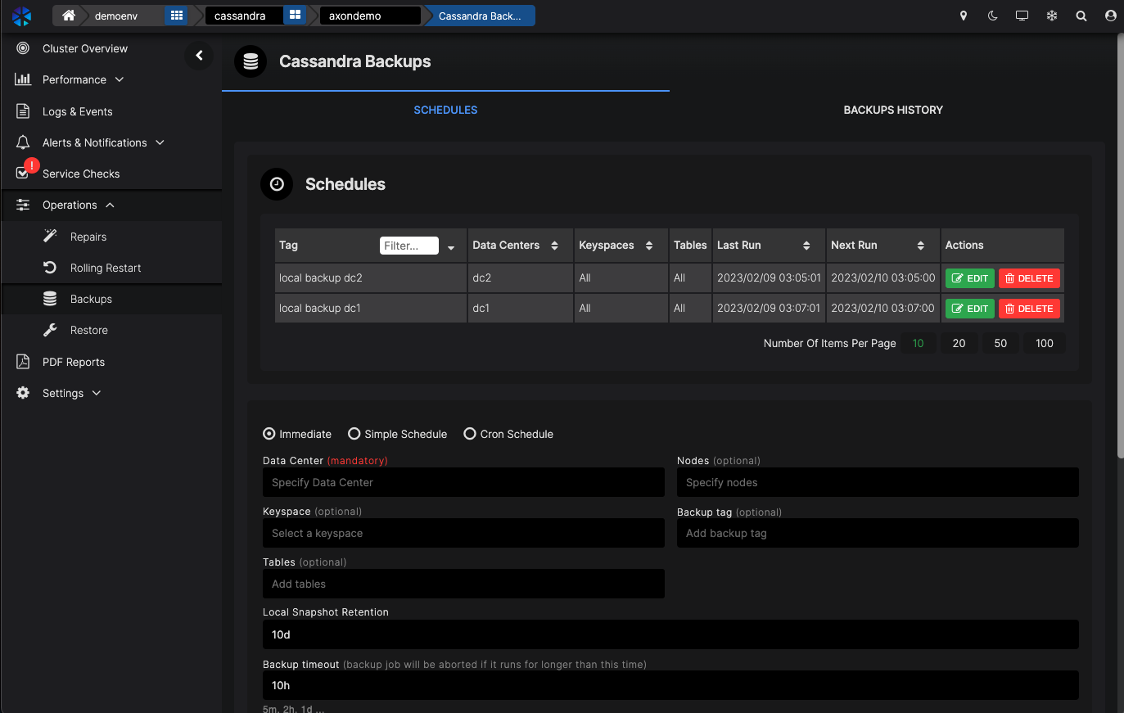This screenshot has height=713, width=1124.
Task: Expand Alerts & Notifications chevron
Action: (x=160, y=142)
